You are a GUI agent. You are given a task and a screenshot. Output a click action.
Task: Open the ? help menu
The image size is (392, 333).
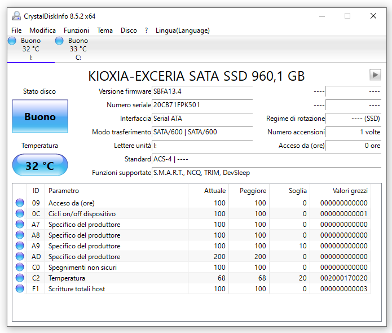click(146, 30)
